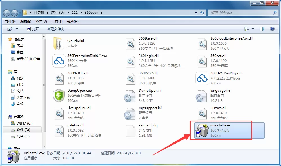Select 下载 in the navigation pane
The width and height of the screenshot is (281, 166).
tap(17, 46)
